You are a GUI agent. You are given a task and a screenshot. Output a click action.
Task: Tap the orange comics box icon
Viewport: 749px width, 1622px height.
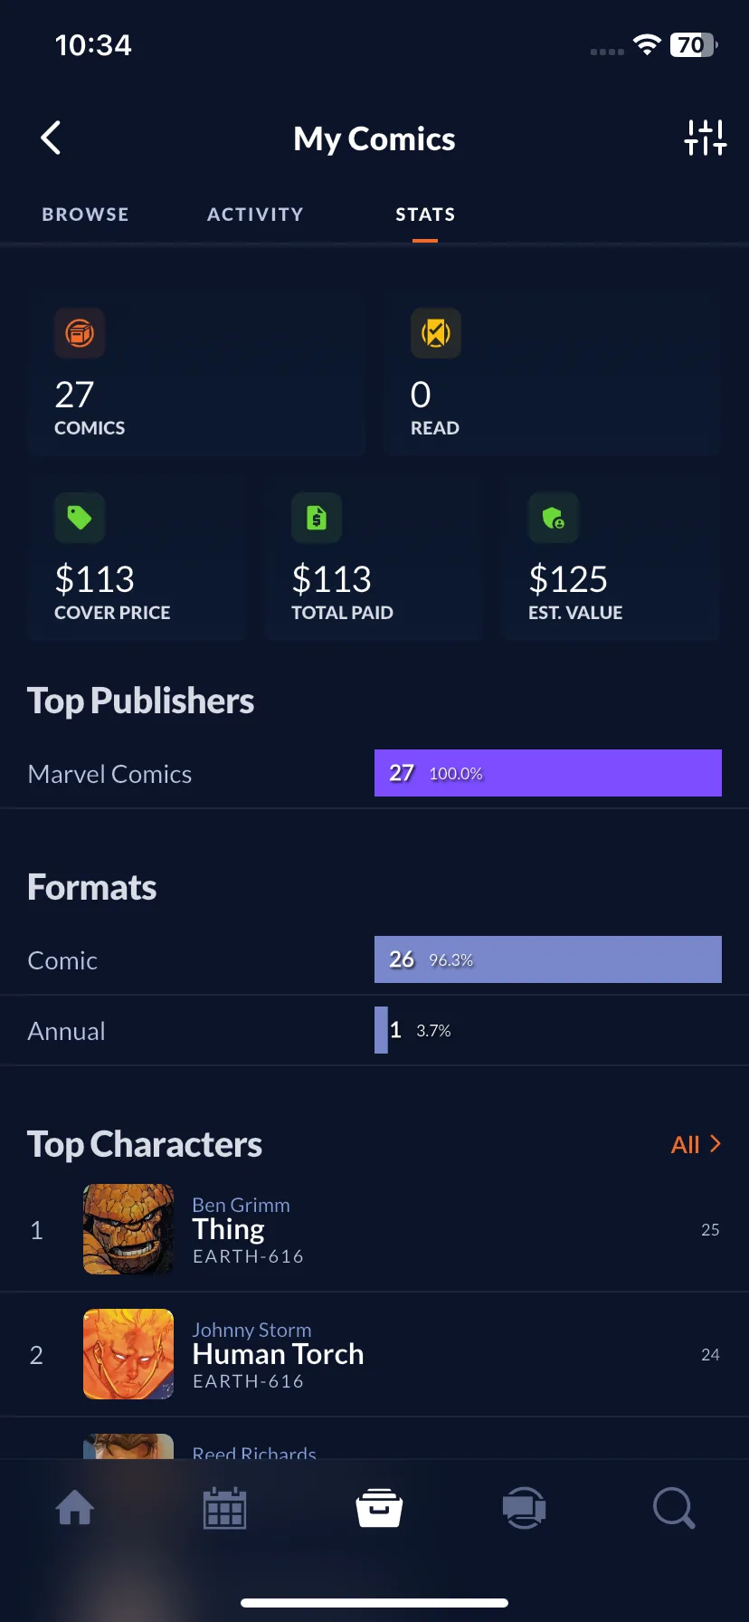click(80, 333)
